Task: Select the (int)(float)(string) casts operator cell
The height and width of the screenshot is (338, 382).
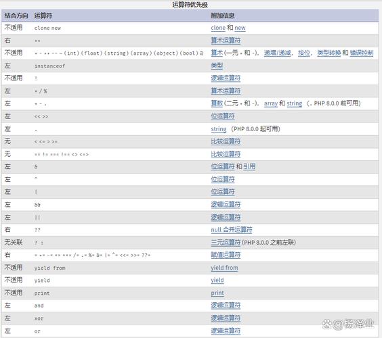Action: click(119, 53)
